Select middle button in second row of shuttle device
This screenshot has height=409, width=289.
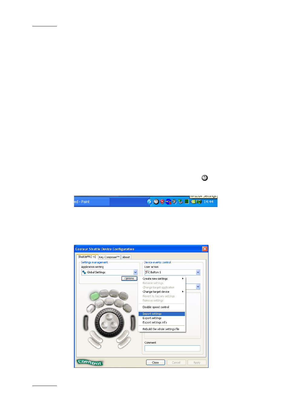tap(109, 301)
